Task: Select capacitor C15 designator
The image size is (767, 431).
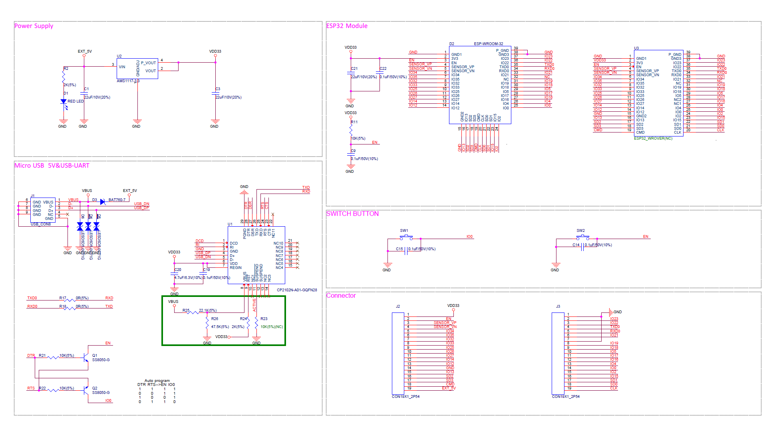Action: (399, 249)
